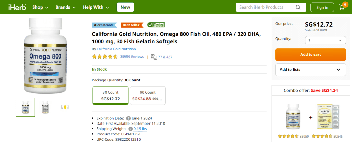
Task: Click the Shipping Weight help icon
Action: point(130,129)
